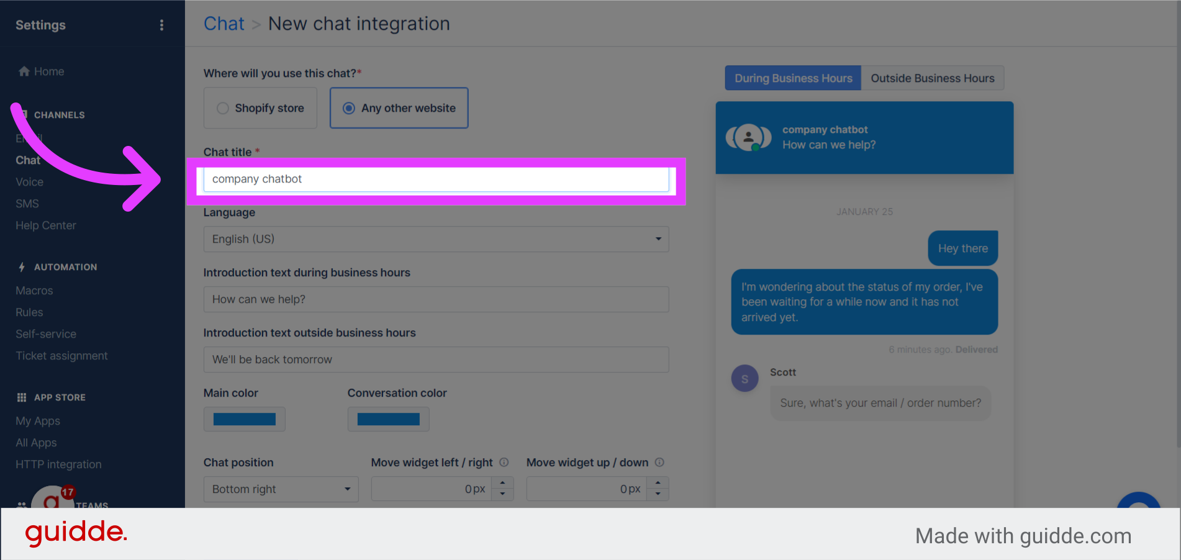This screenshot has width=1181, height=560.
Task: Click the Automation lightning bolt icon
Action: point(22,267)
